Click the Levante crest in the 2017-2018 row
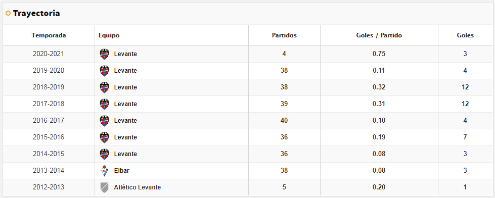 (x=104, y=104)
